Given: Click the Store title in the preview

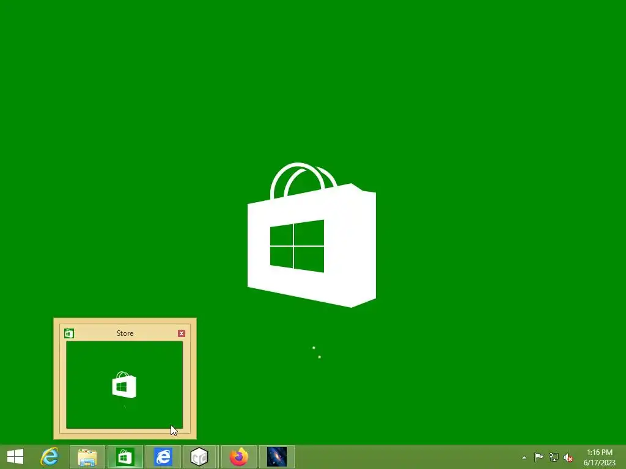Looking at the screenshot, I should point(125,333).
